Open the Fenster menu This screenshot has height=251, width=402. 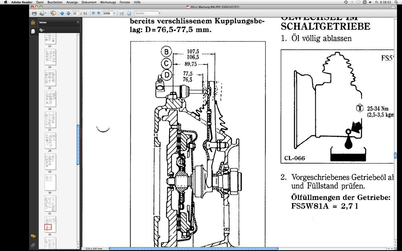click(125, 2)
